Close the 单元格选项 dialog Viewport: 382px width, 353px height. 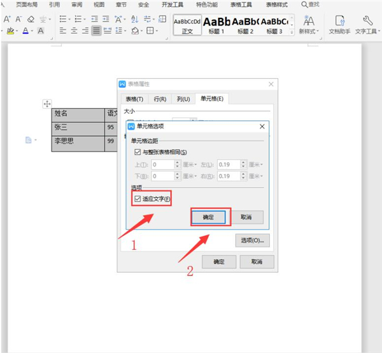point(262,127)
